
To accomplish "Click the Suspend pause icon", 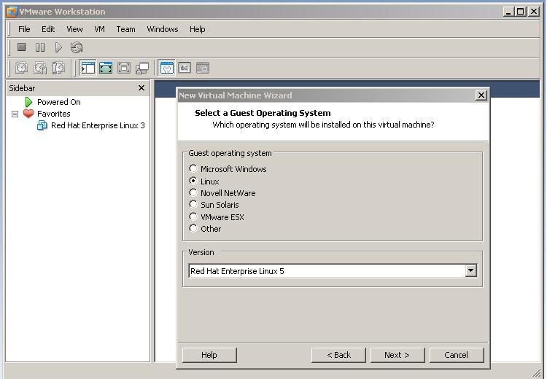I will 40,47.
